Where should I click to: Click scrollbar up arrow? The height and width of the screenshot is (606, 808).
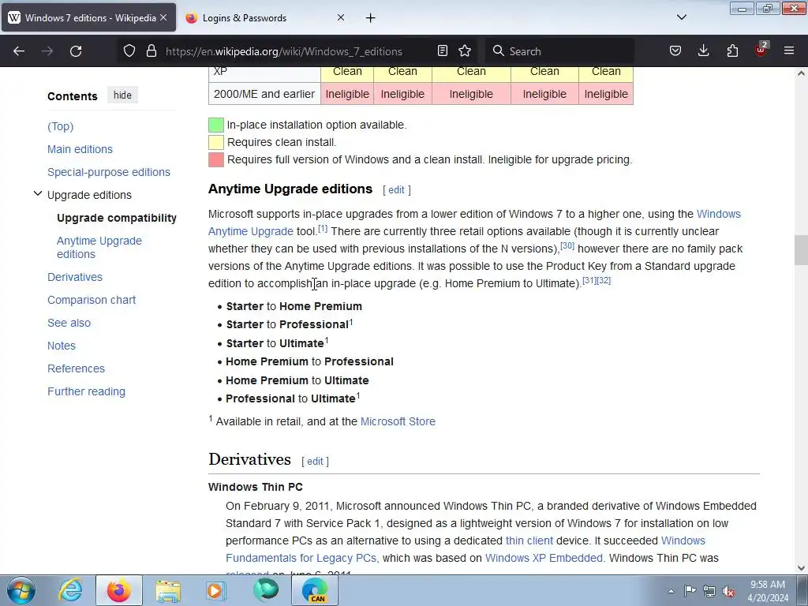click(x=801, y=73)
